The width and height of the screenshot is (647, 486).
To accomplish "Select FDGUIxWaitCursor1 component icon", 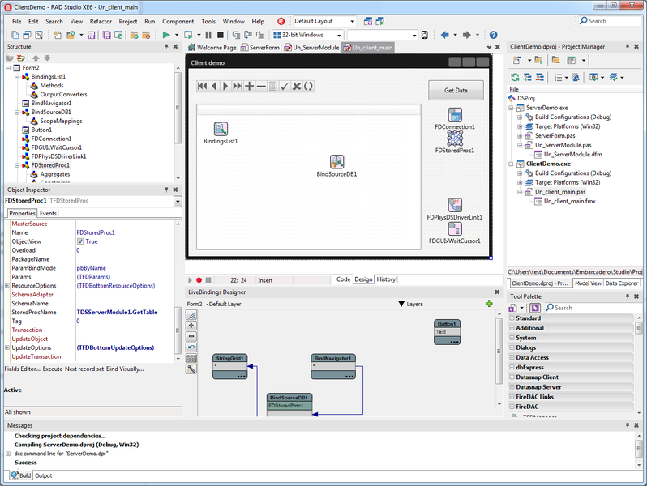I will [455, 228].
